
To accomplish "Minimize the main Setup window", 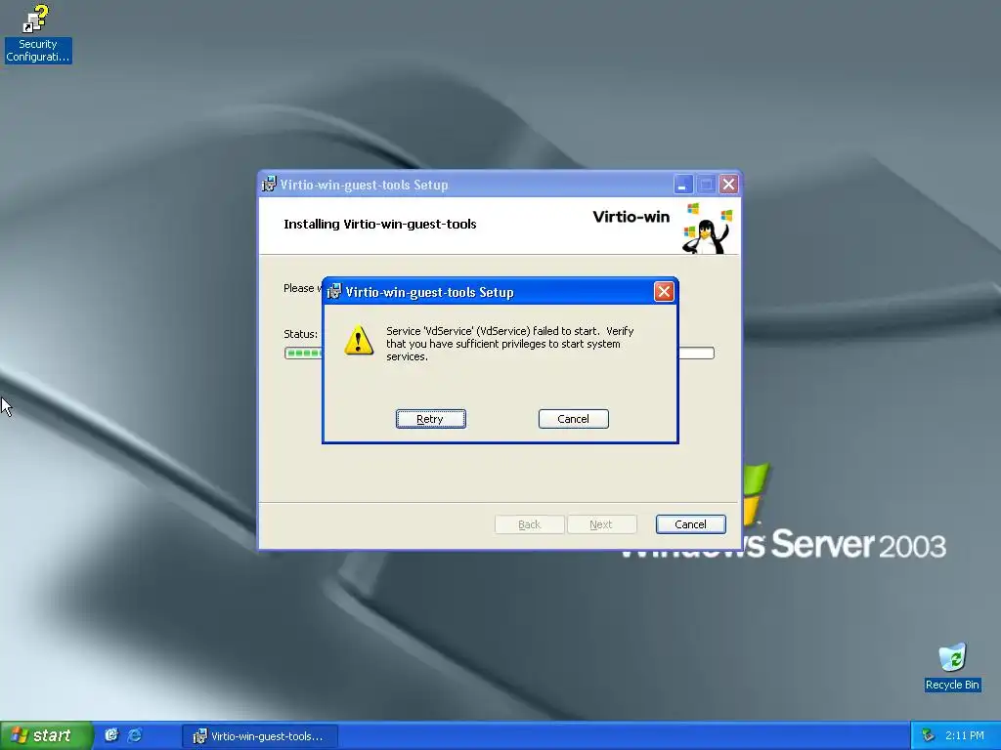I will 683,185.
